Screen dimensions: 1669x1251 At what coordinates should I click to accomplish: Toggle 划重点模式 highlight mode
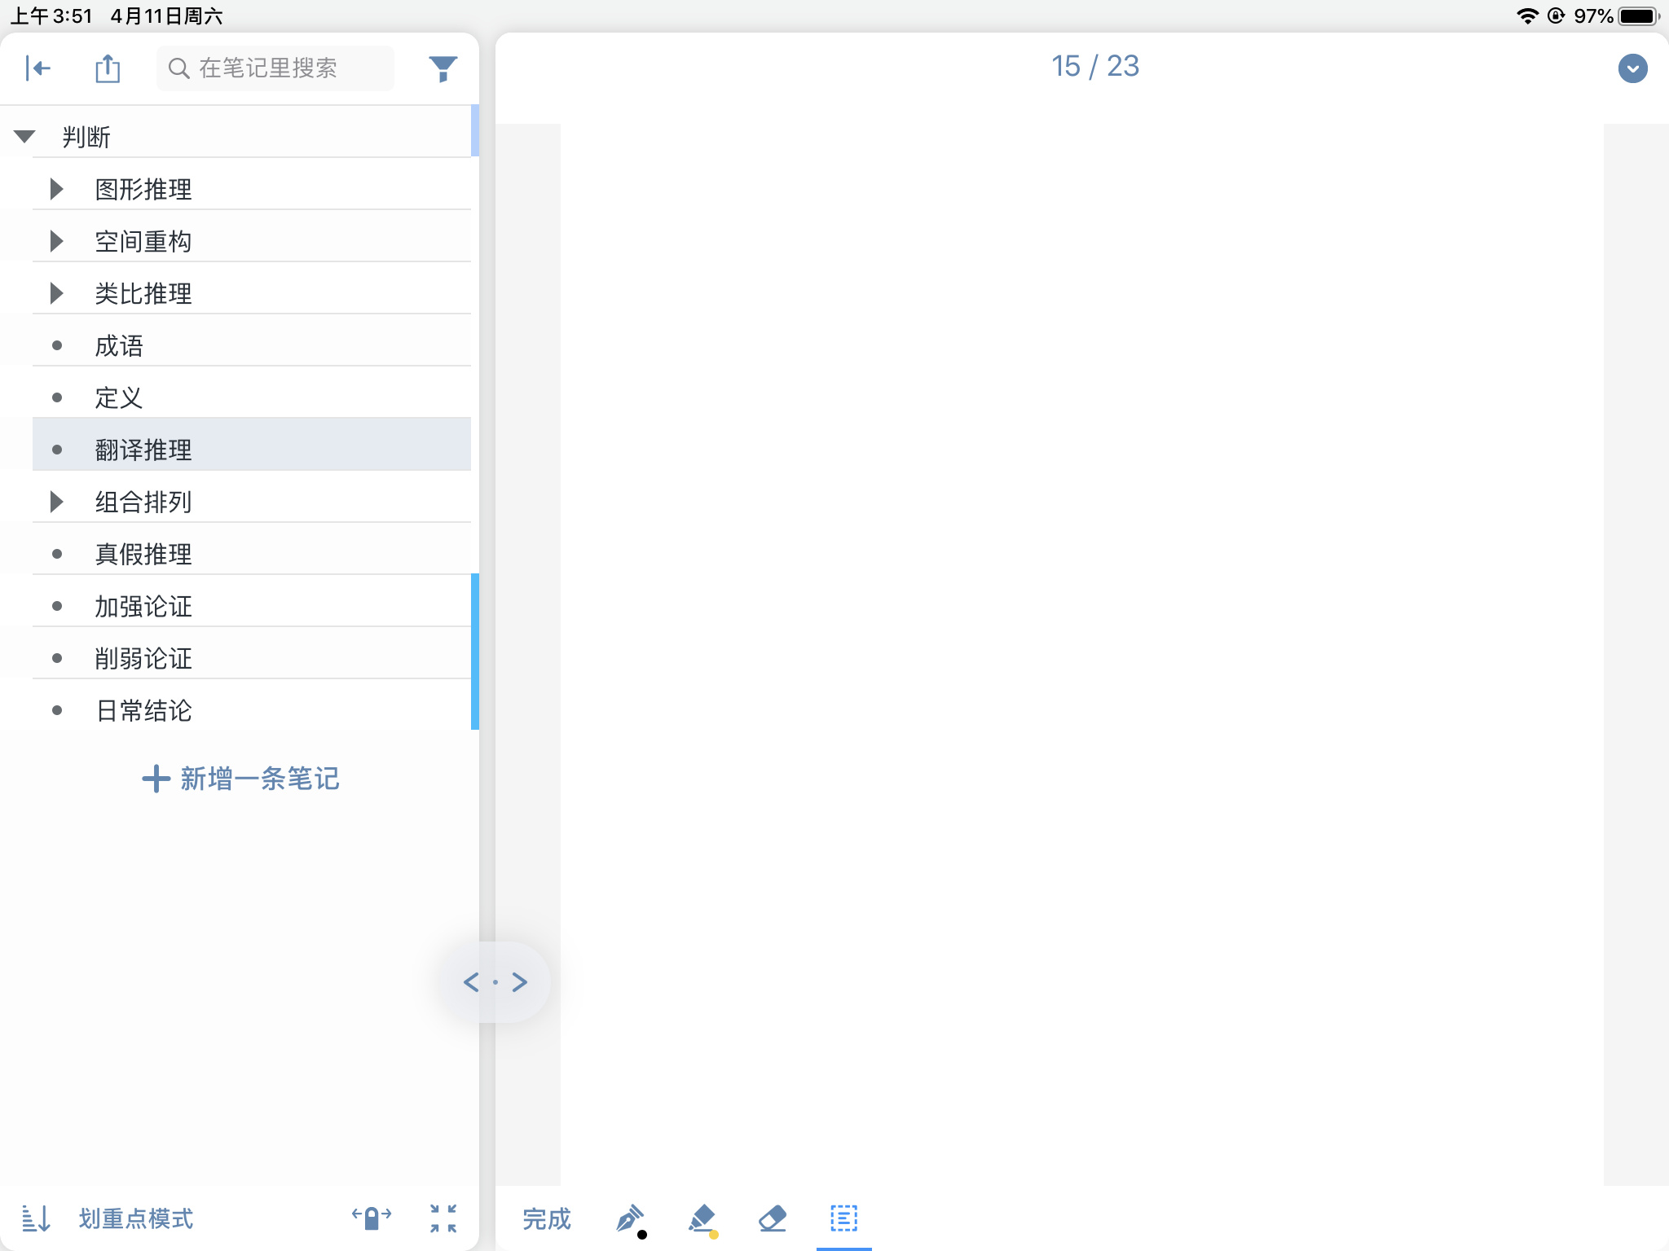point(136,1218)
